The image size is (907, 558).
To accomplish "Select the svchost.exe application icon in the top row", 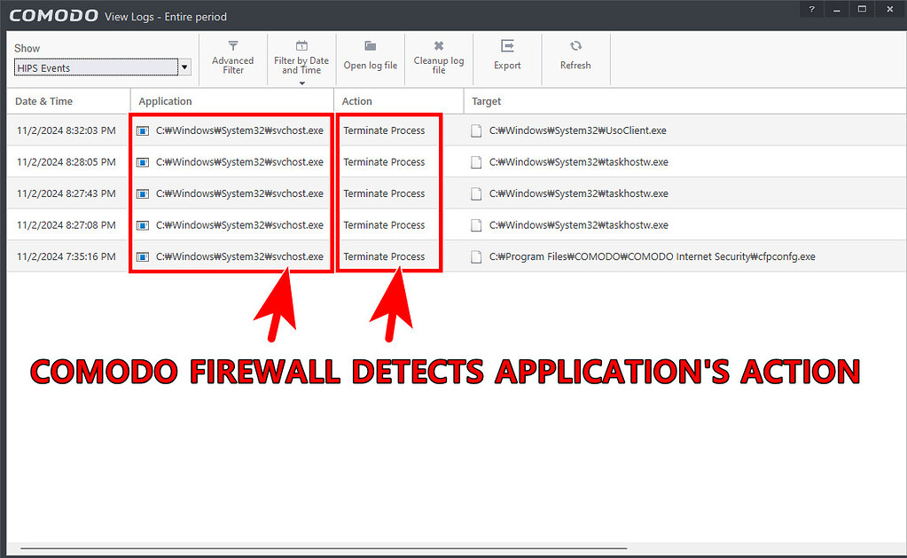I will tap(143, 130).
